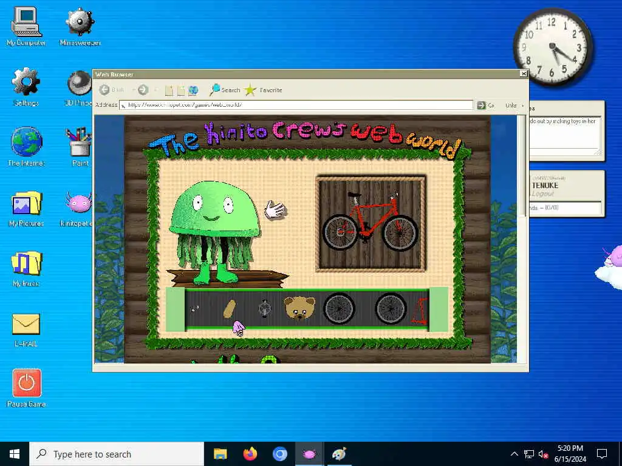Switch to the pink axolotl game taskbar icon

click(x=309, y=454)
